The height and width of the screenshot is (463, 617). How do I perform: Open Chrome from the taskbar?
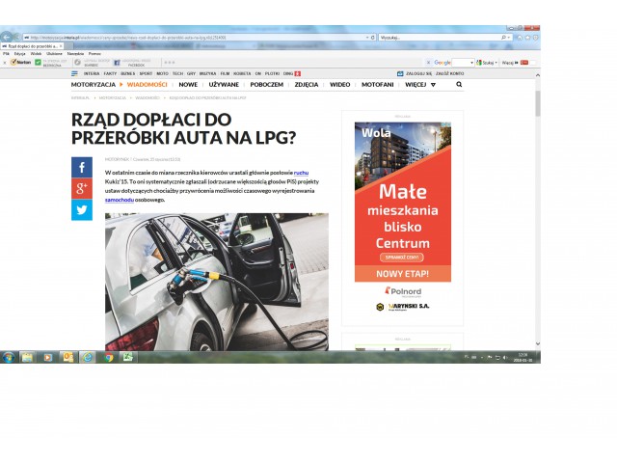pos(108,357)
